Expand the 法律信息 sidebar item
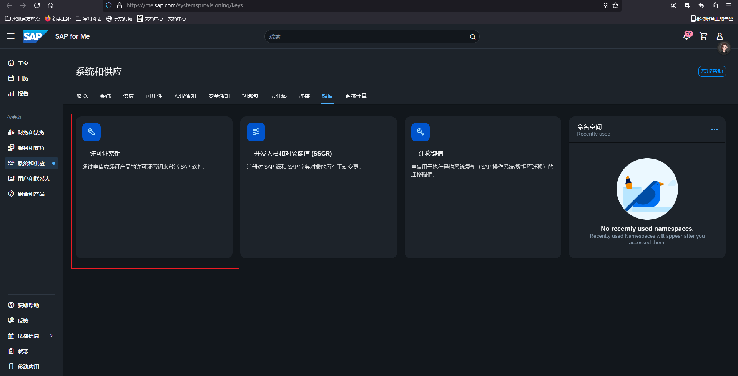The height and width of the screenshot is (376, 738). tap(52, 336)
